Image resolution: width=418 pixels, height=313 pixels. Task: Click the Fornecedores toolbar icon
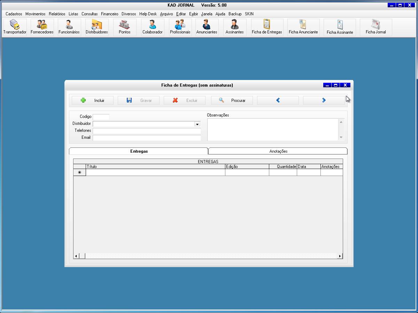tap(42, 27)
